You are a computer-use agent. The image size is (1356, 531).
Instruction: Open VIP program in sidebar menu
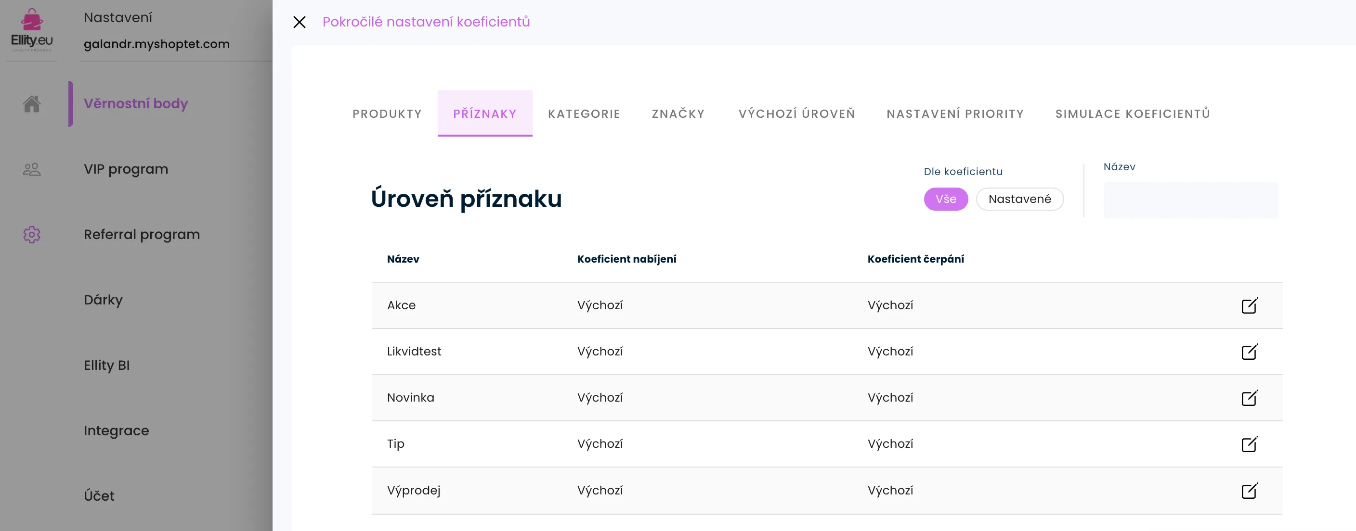point(126,169)
